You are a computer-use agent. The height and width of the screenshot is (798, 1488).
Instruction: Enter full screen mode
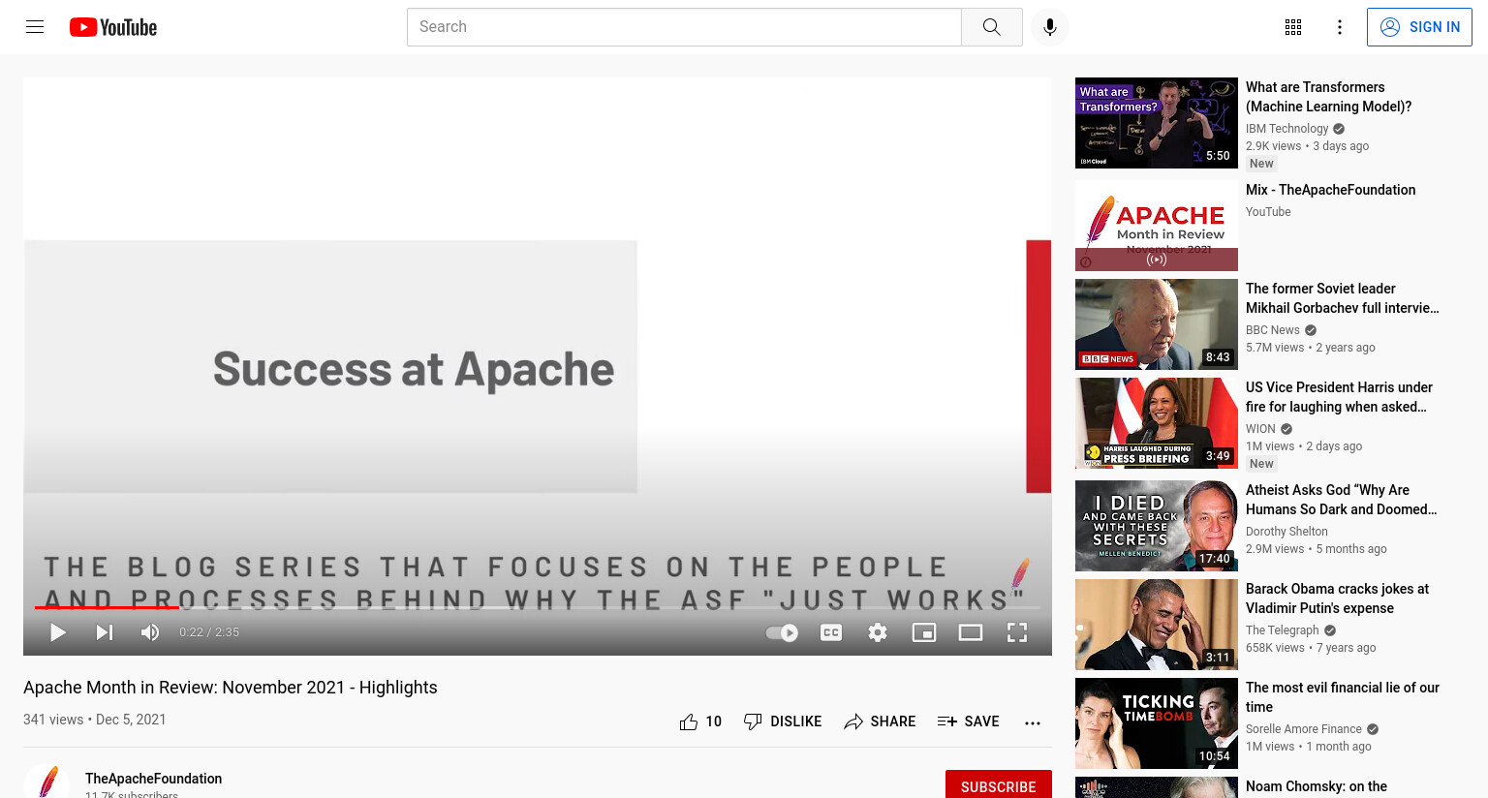pyautogui.click(x=1017, y=632)
